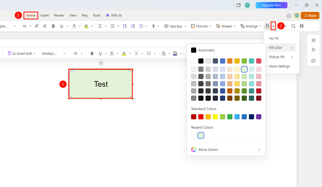
Task: Click the Share button
Action: [x=310, y=15]
